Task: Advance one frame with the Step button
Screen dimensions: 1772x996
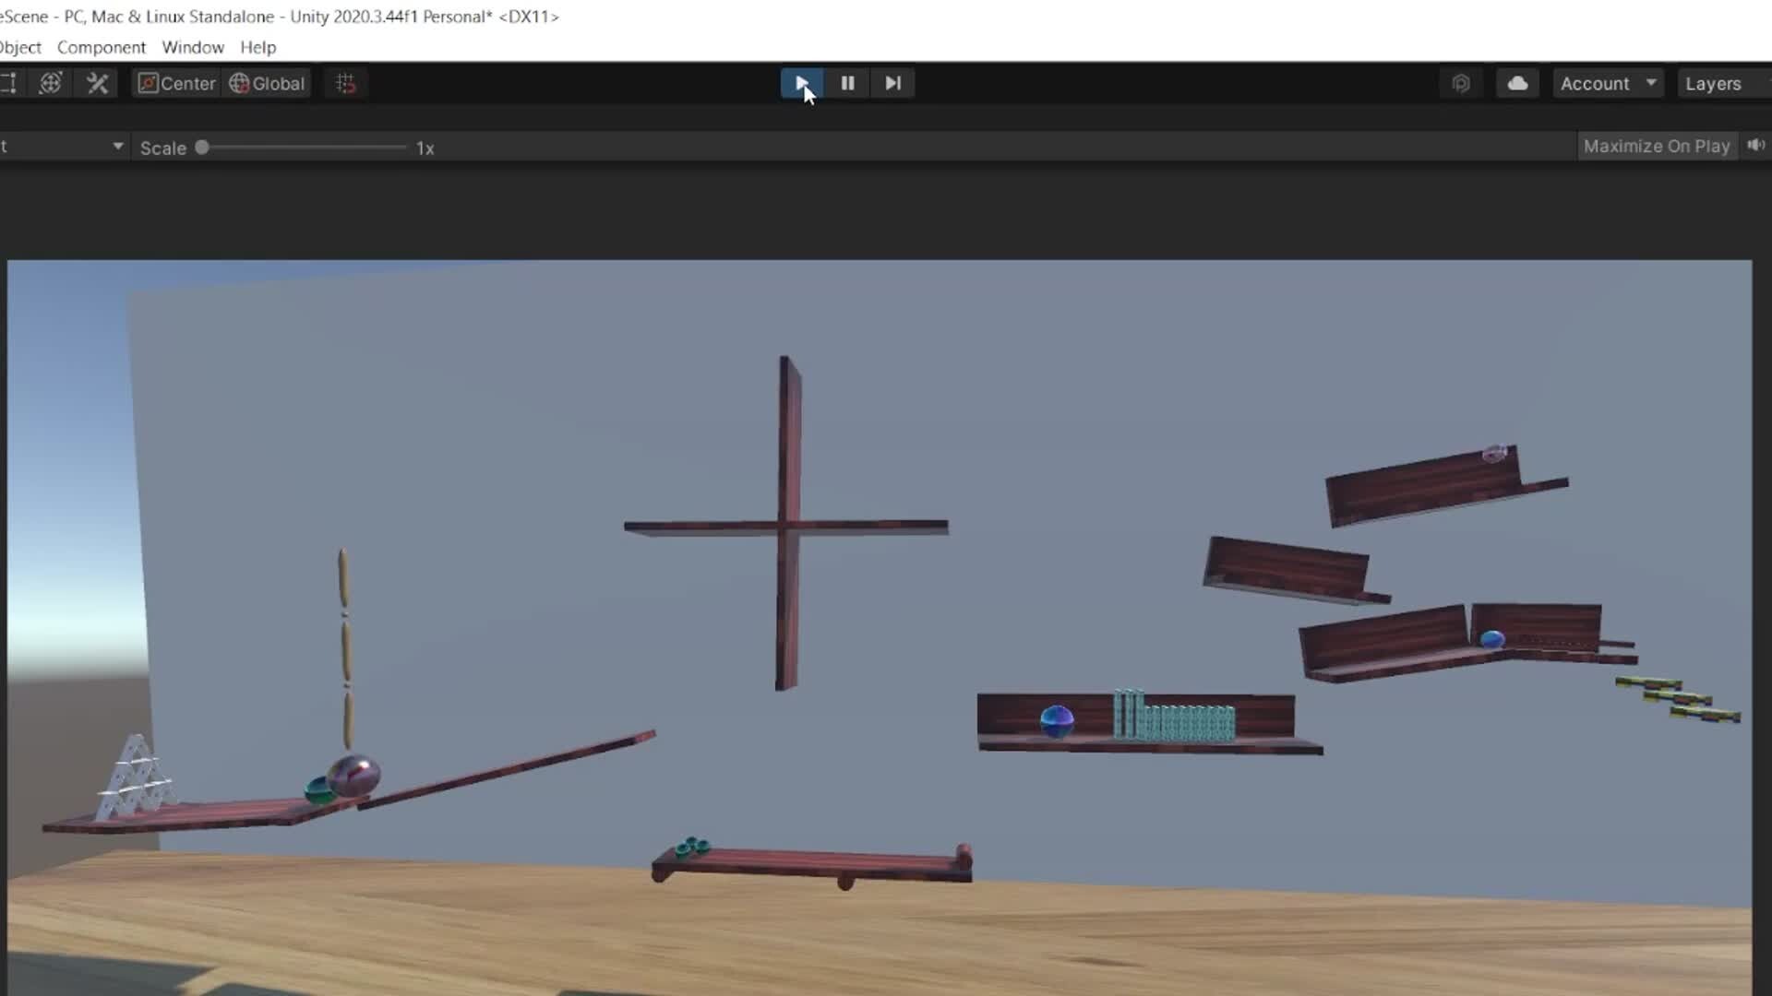Action: tap(892, 83)
